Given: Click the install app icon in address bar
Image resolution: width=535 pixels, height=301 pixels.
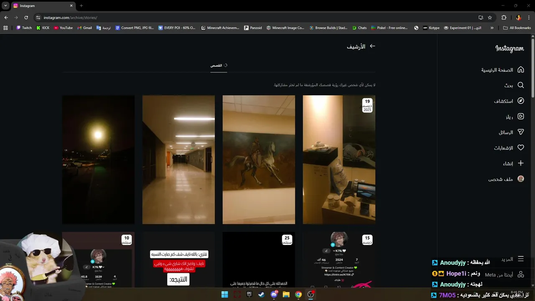Looking at the screenshot, I should pos(481,18).
